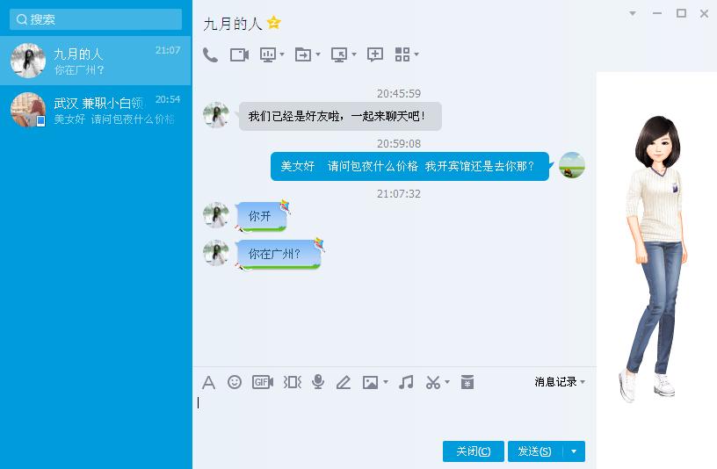Click the GIF video recording icon

(x=263, y=382)
